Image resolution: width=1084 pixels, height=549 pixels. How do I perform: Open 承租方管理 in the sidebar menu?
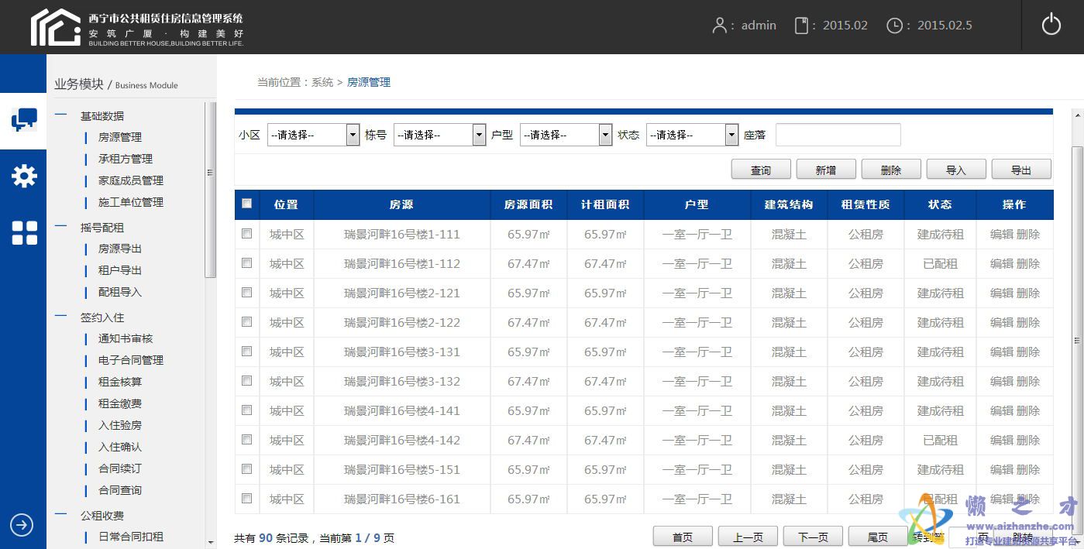coord(125,159)
